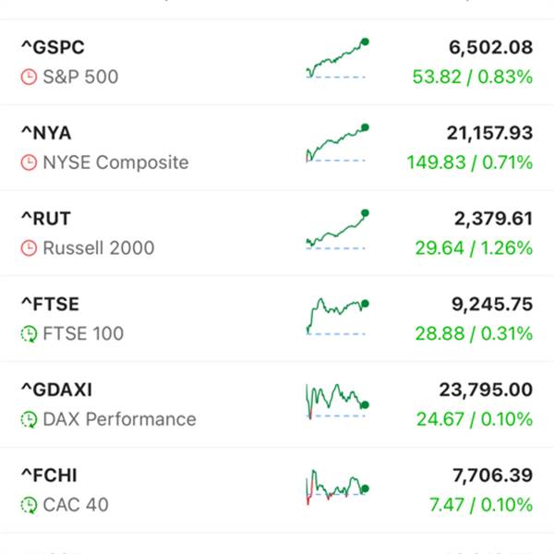Open the ^GSPC sparkline chart

[x=337, y=58]
